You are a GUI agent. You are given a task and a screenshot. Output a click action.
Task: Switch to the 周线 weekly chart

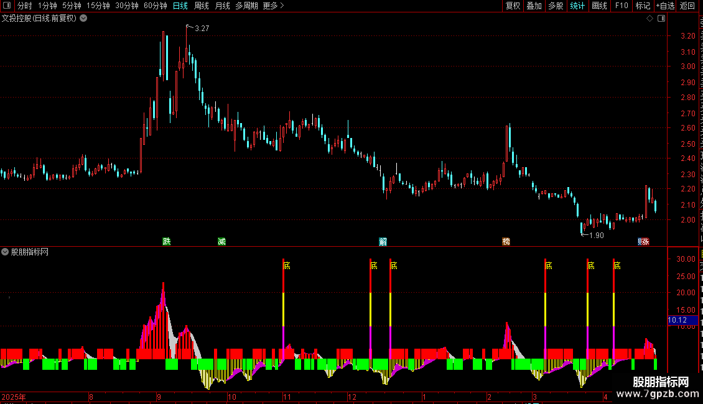[202, 6]
